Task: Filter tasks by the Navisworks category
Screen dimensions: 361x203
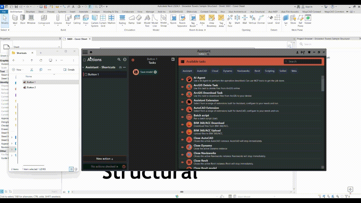Action: coord(243,71)
